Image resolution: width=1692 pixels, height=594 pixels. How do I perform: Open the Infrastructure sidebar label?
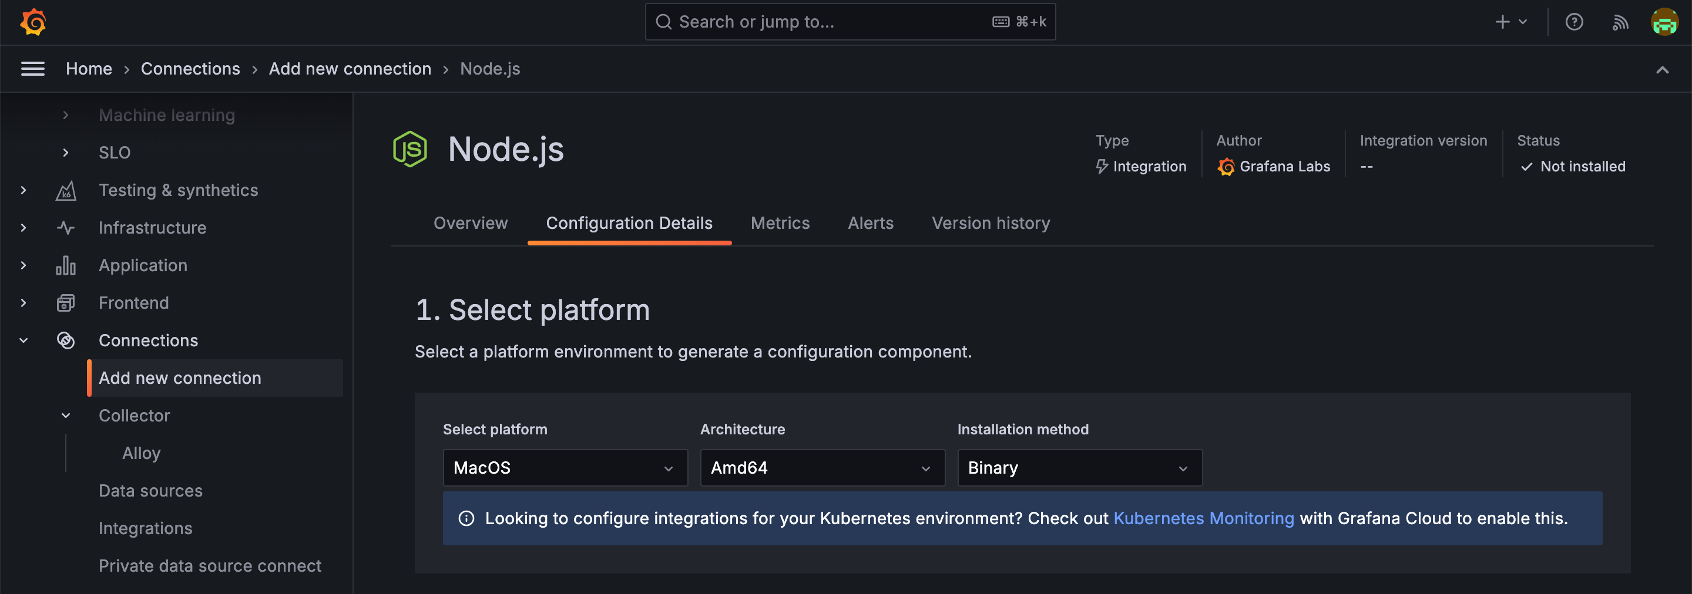(152, 228)
